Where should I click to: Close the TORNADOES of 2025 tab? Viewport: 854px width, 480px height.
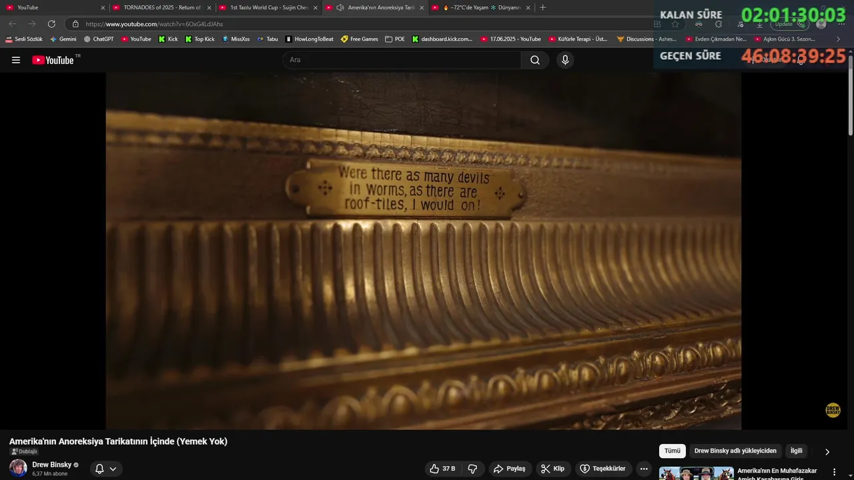click(209, 8)
